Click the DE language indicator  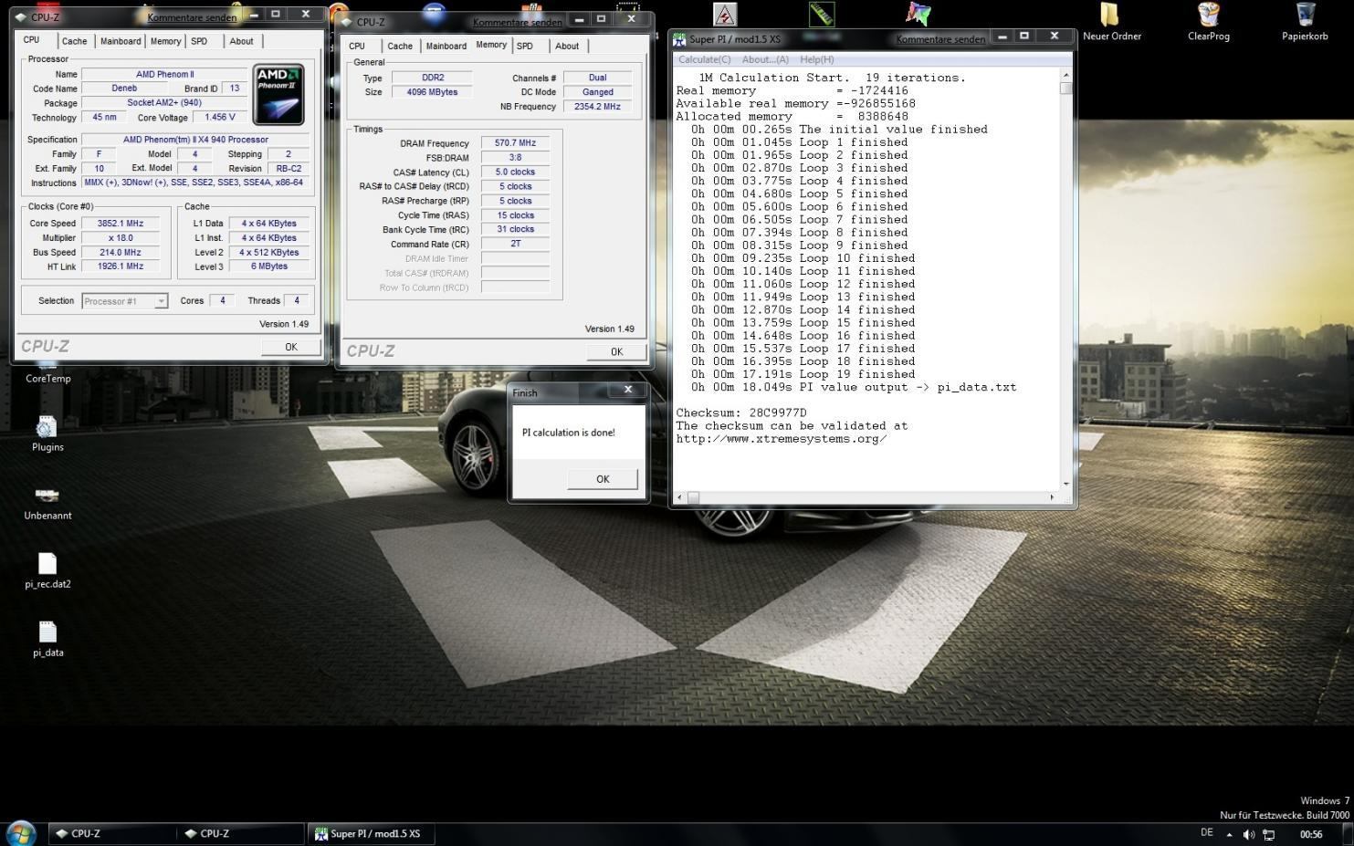click(x=1206, y=832)
